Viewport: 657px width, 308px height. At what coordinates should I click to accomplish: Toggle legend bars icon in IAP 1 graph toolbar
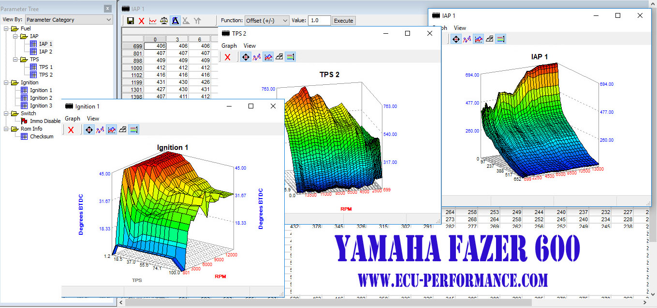tap(500, 39)
